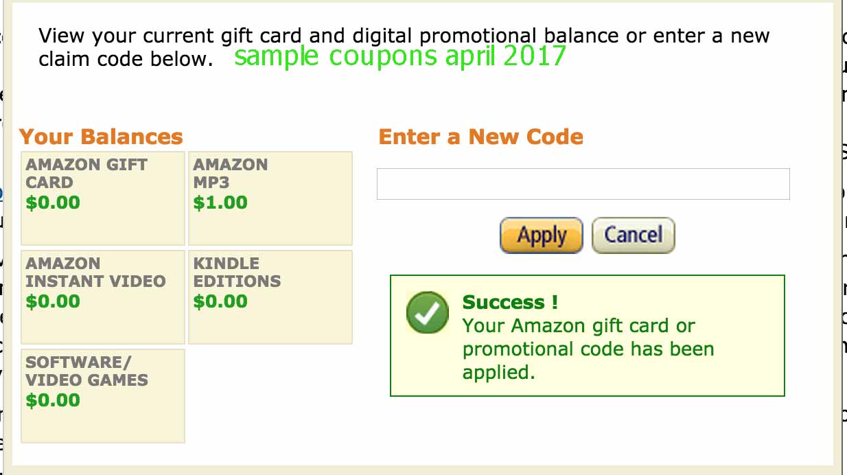The height and width of the screenshot is (475, 847).
Task: Select the Kindle Editions label
Action: tap(237, 273)
